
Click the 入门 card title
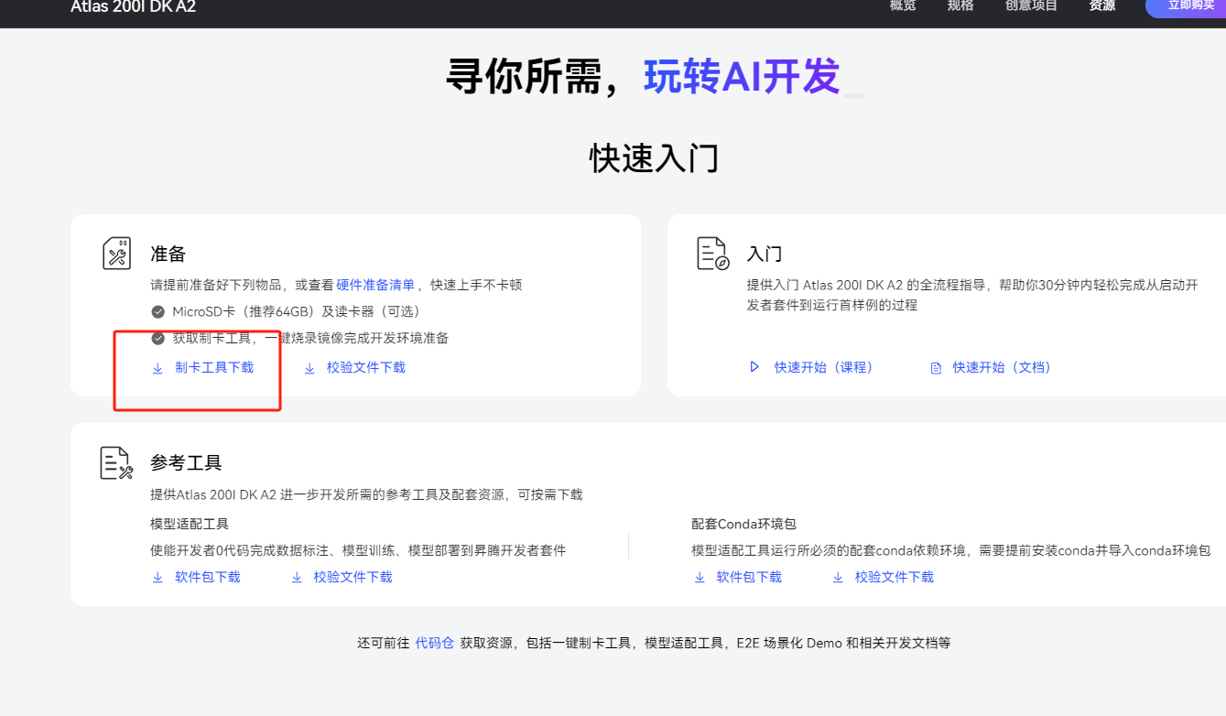tap(765, 254)
